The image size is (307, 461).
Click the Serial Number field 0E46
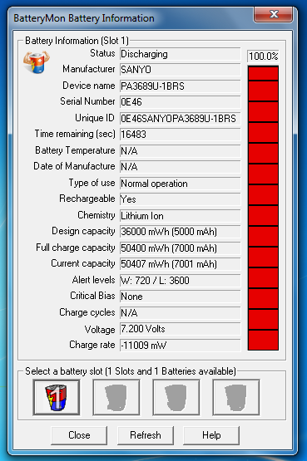[181, 102]
